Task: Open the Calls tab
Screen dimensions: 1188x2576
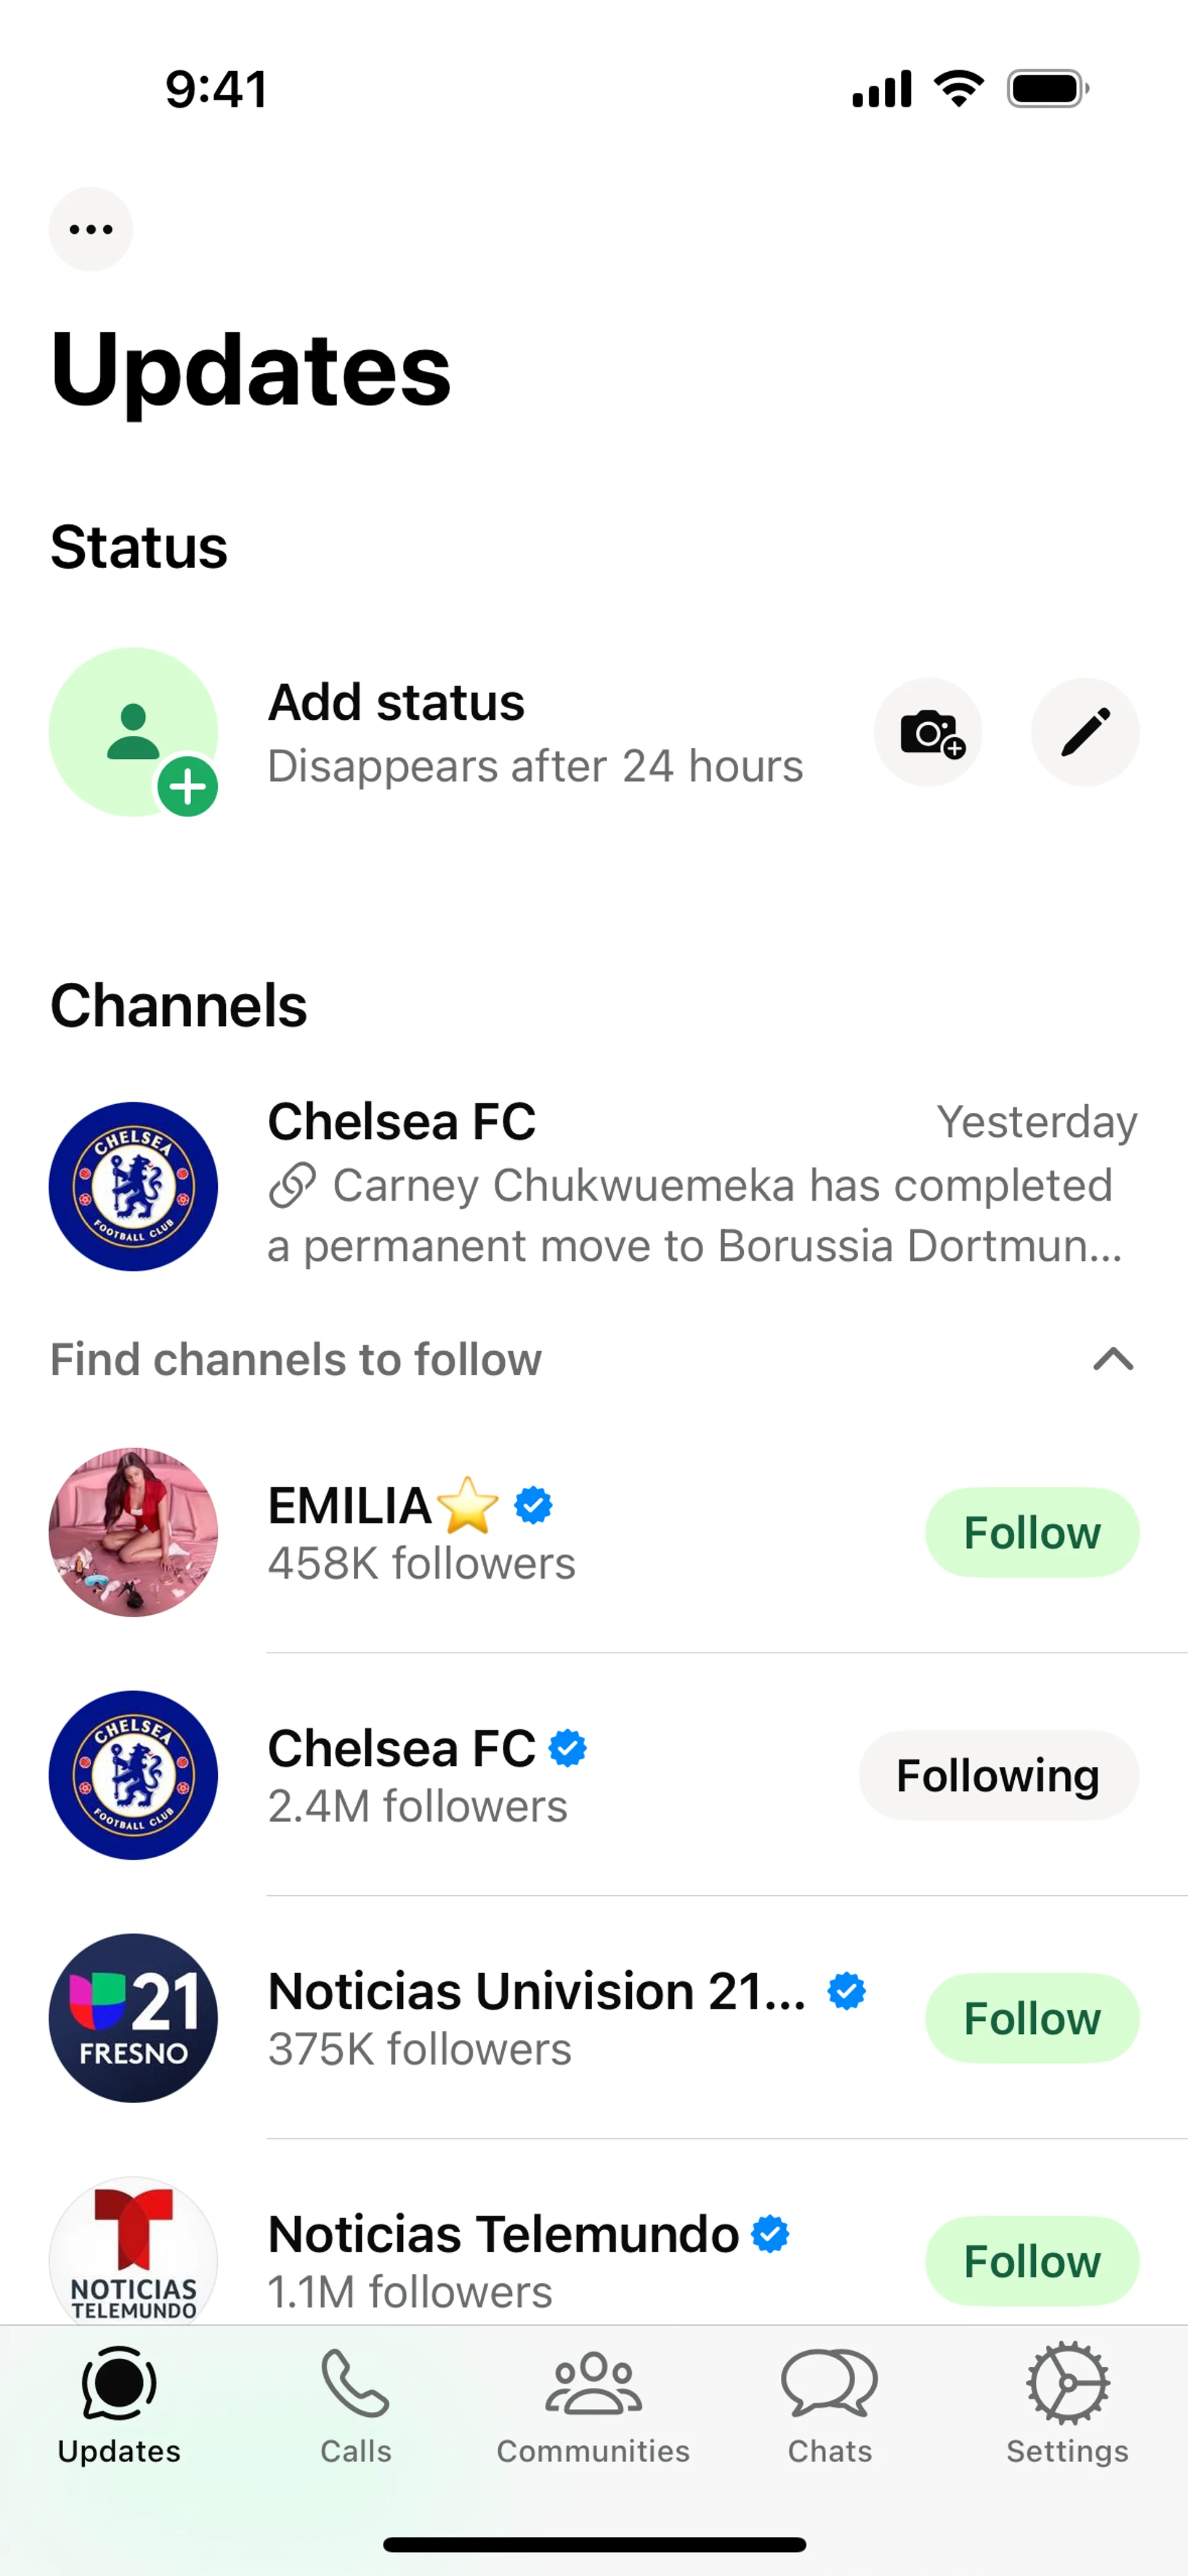Action: (356, 2406)
